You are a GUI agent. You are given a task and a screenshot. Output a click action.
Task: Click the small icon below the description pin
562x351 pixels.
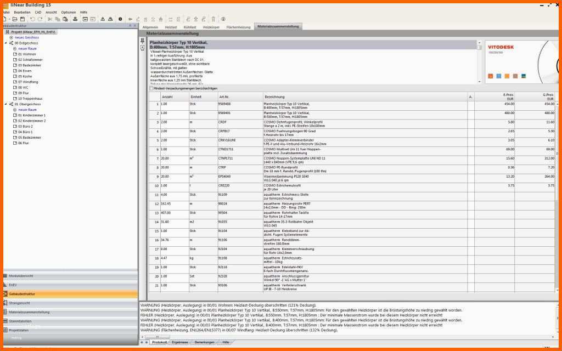click(x=142, y=48)
